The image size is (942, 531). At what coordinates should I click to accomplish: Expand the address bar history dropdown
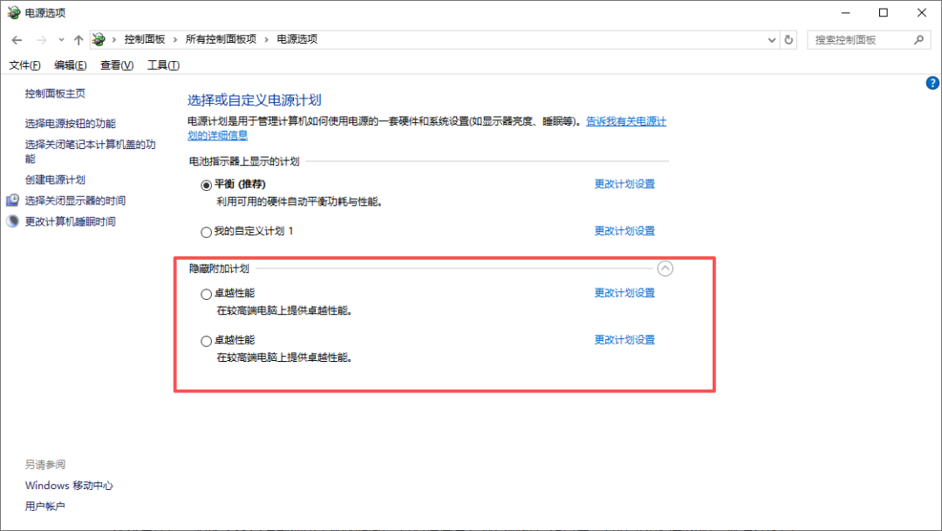coord(772,40)
